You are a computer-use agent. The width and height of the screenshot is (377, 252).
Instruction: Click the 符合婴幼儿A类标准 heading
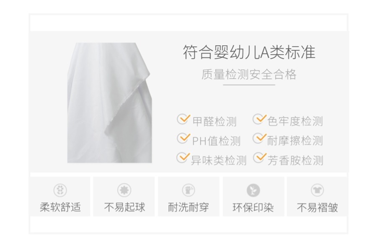(x=249, y=52)
